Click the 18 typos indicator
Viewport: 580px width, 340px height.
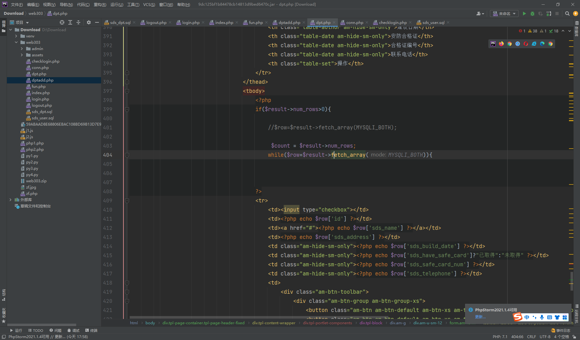[x=554, y=31]
